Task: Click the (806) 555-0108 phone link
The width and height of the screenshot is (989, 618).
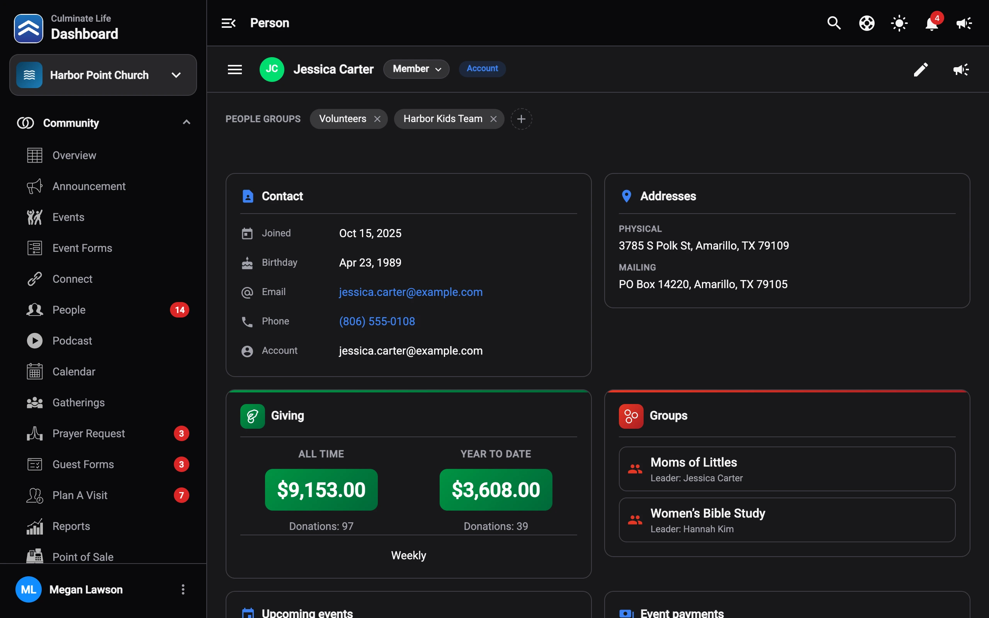Action: pyautogui.click(x=377, y=321)
